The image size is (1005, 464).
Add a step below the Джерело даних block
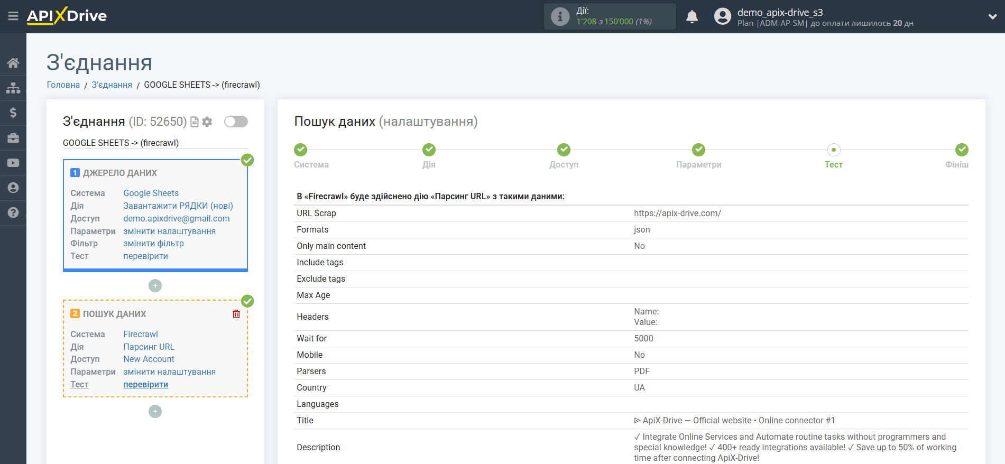[x=155, y=286]
